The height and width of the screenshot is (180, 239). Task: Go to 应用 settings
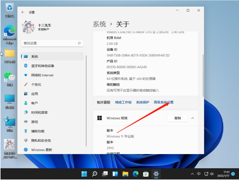[34, 94]
